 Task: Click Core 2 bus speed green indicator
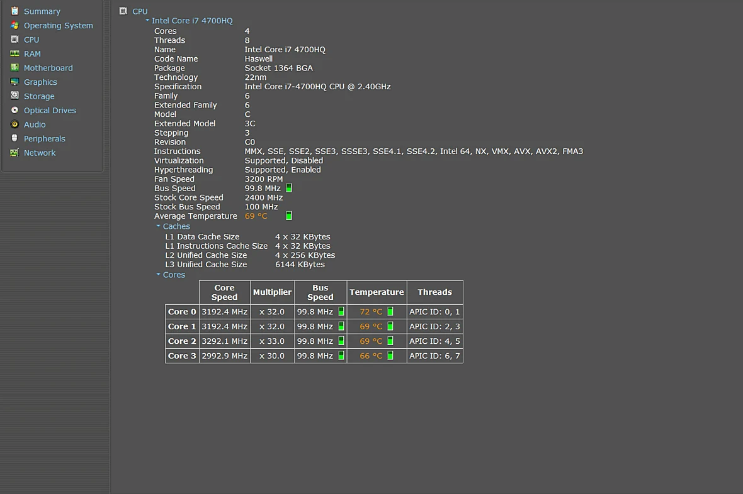pos(341,341)
